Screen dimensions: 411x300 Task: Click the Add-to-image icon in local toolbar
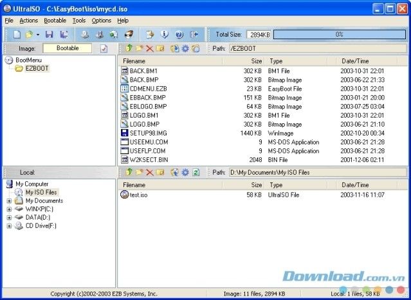pos(174,172)
